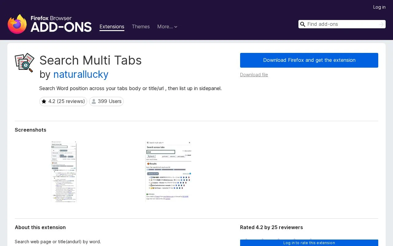Click 'Search web page or title(andurl) by word.'
Screen dimensions: 393x246
click(x=58, y=242)
